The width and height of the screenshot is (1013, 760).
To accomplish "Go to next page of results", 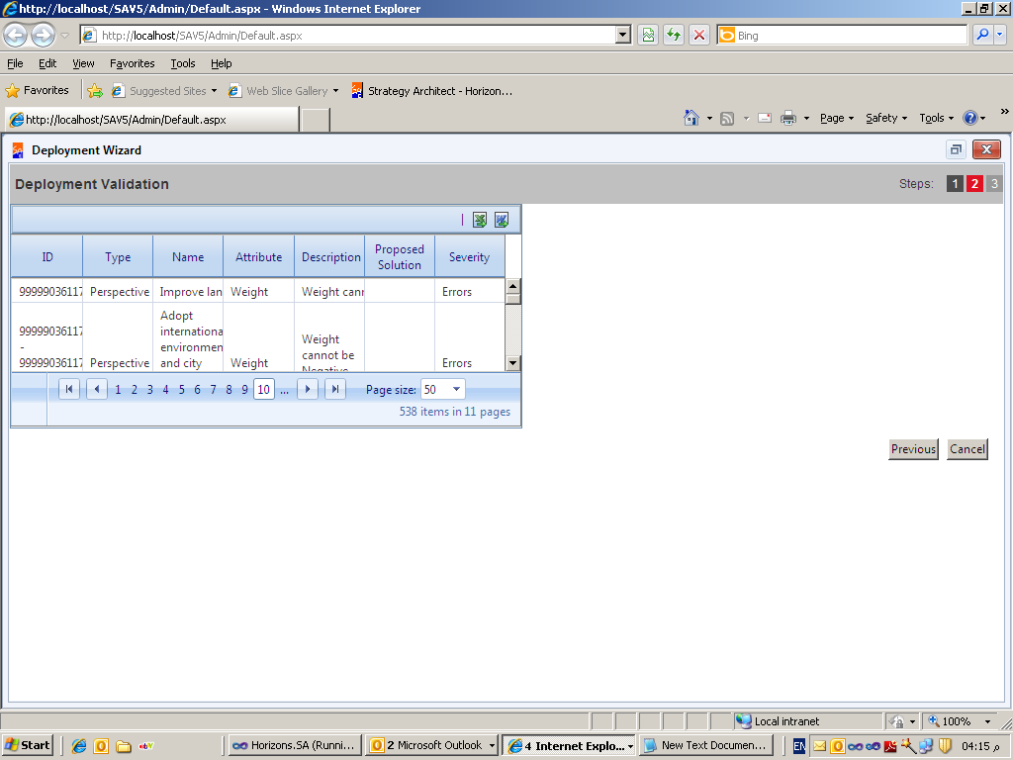I will (x=308, y=389).
